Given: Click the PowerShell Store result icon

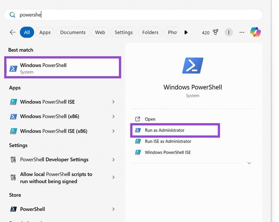Looking at the screenshot, I should [13, 209].
